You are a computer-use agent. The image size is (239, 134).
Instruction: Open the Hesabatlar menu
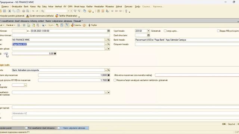(99, 7)
